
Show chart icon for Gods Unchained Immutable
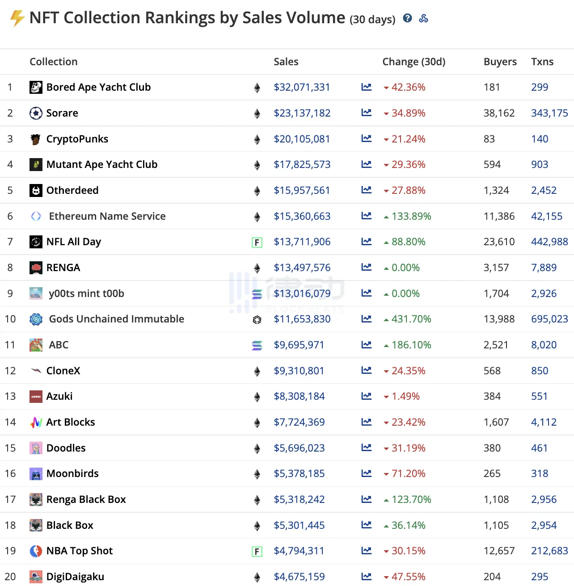pyautogui.click(x=367, y=319)
